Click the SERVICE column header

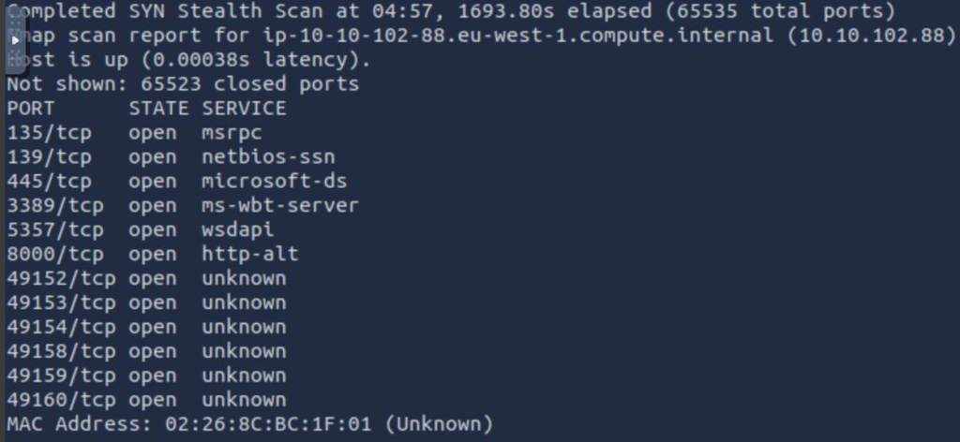pyautogui.click(x=244, y=108)
